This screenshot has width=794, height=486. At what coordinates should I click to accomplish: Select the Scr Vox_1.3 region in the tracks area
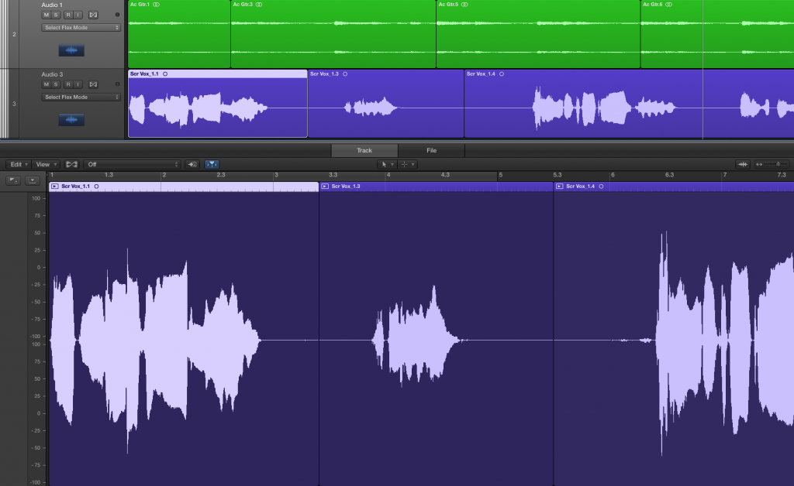coord(385,104)
